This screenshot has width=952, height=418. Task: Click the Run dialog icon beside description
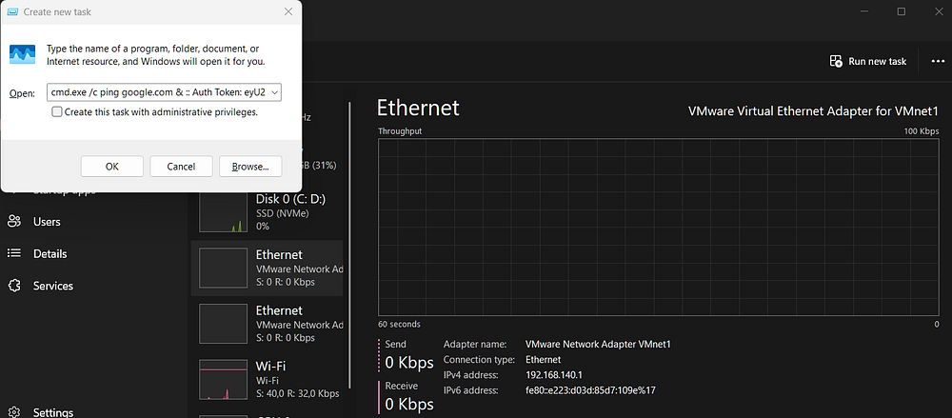point(23,54)
